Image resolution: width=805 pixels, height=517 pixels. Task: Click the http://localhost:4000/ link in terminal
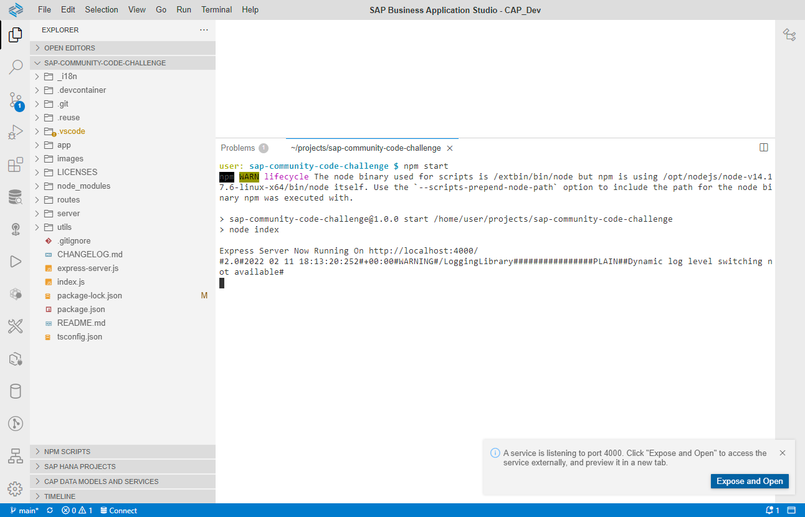coord(423,250)
